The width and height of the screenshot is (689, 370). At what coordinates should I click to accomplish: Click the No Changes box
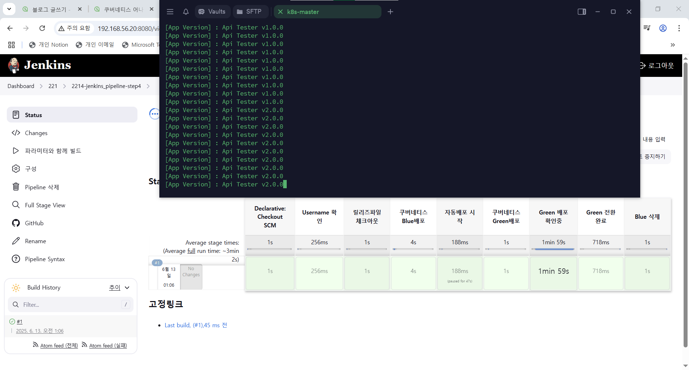point(191,277)
